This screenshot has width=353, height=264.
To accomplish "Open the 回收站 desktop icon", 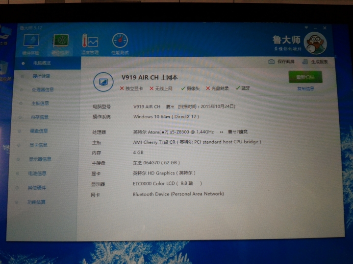I will 4,71.
